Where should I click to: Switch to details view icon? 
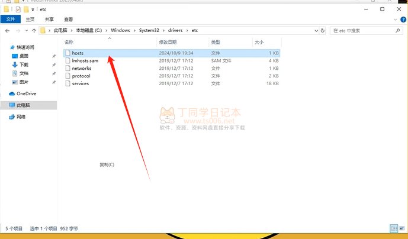click(x=394, y=228)
